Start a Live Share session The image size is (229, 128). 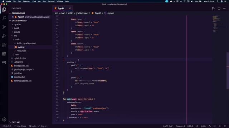[x=20, y=126]
